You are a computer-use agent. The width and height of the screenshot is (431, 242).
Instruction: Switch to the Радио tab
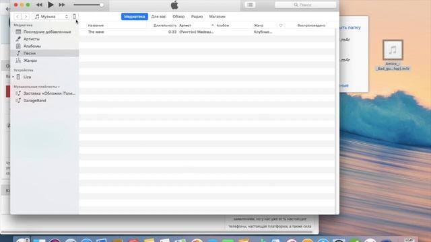pyautogui.click(x=197, y=16)
